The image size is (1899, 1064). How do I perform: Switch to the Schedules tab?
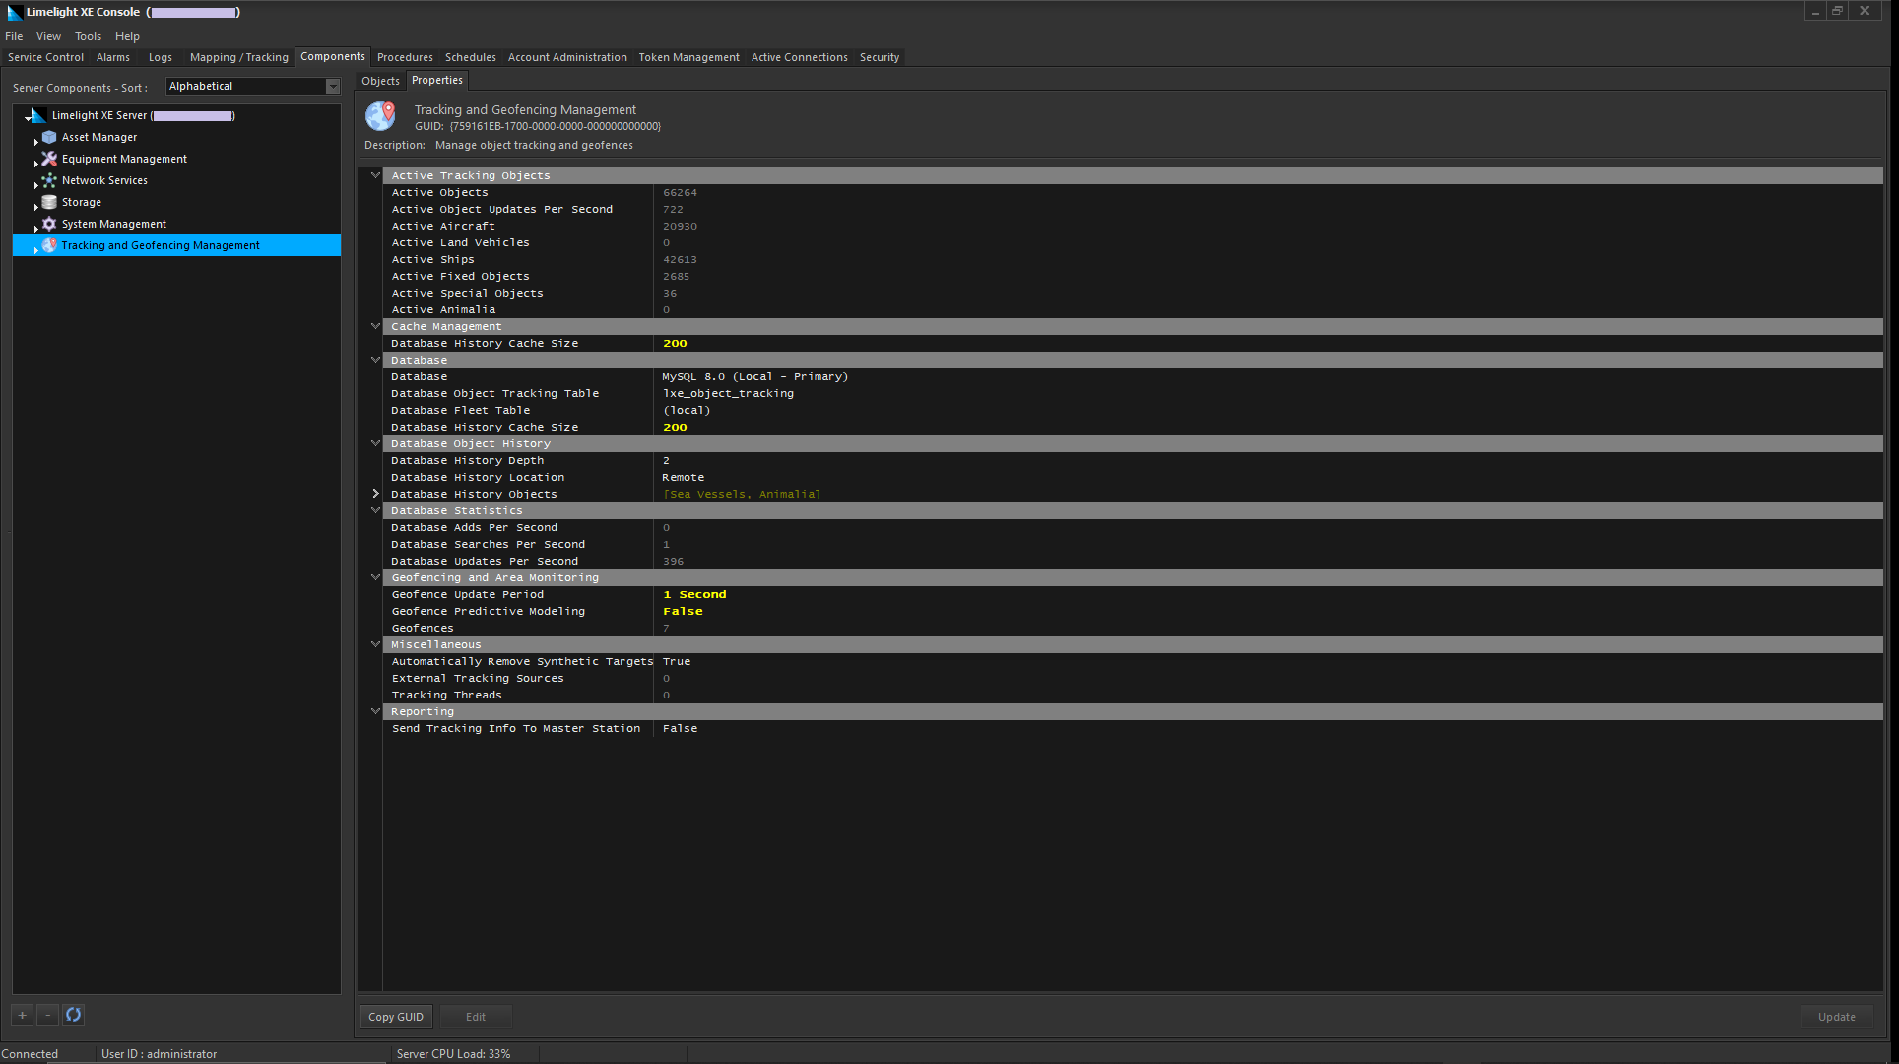471,57
